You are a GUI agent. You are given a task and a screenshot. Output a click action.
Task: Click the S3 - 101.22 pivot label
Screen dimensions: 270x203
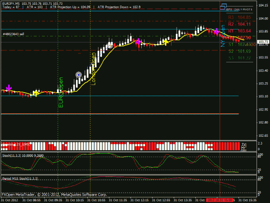(239, 58)
